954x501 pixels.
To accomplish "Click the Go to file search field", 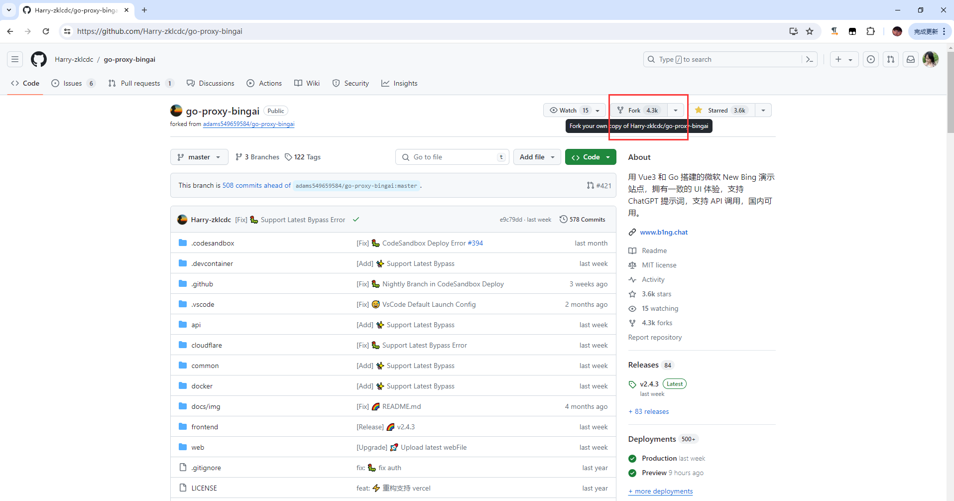I will [452, 157].
